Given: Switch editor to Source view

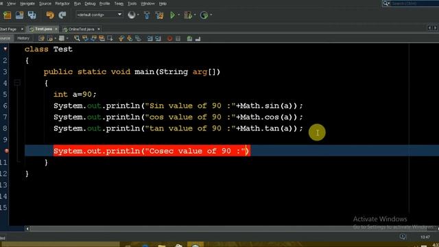Looking at the screenshot, I should click(x=5, y=38).
